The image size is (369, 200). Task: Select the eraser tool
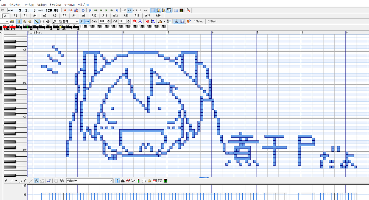tap(48, 22)
